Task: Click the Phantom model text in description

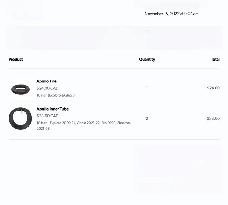Action: point(124,123)
